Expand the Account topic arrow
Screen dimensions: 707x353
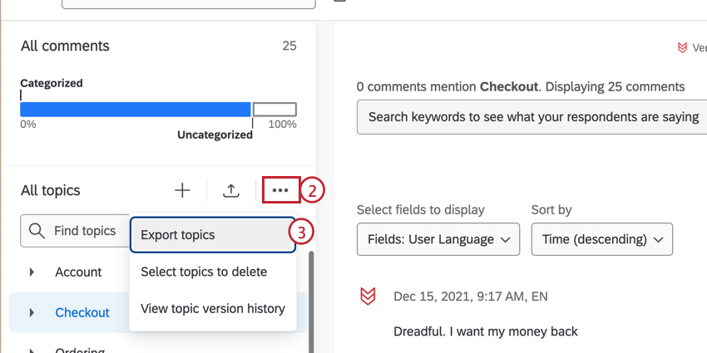tap(32, 272)
